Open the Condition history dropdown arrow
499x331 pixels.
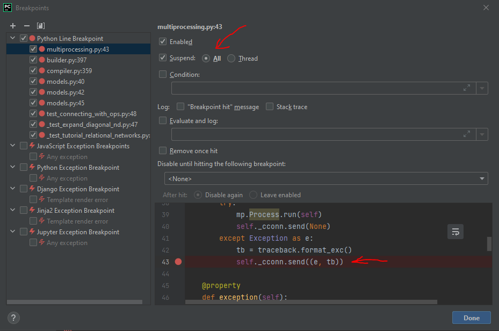482,88
